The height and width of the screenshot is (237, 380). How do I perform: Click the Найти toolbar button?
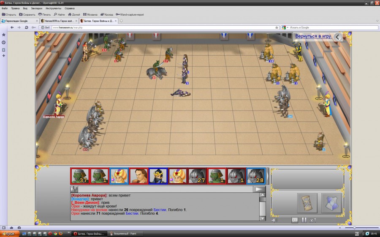[x=60, y=14]
